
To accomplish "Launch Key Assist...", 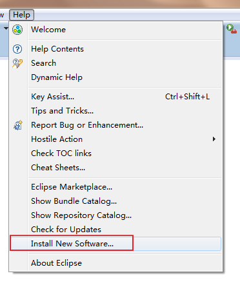I will (x=115, y=97).
